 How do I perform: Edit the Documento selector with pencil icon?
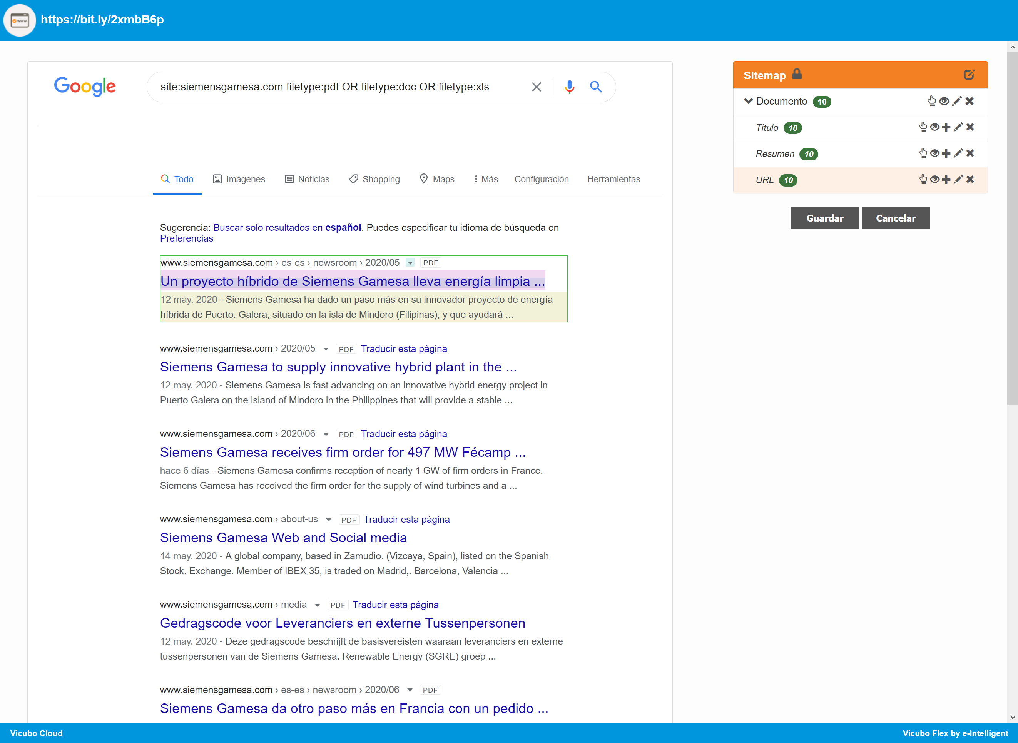click(x=957, y=101)
